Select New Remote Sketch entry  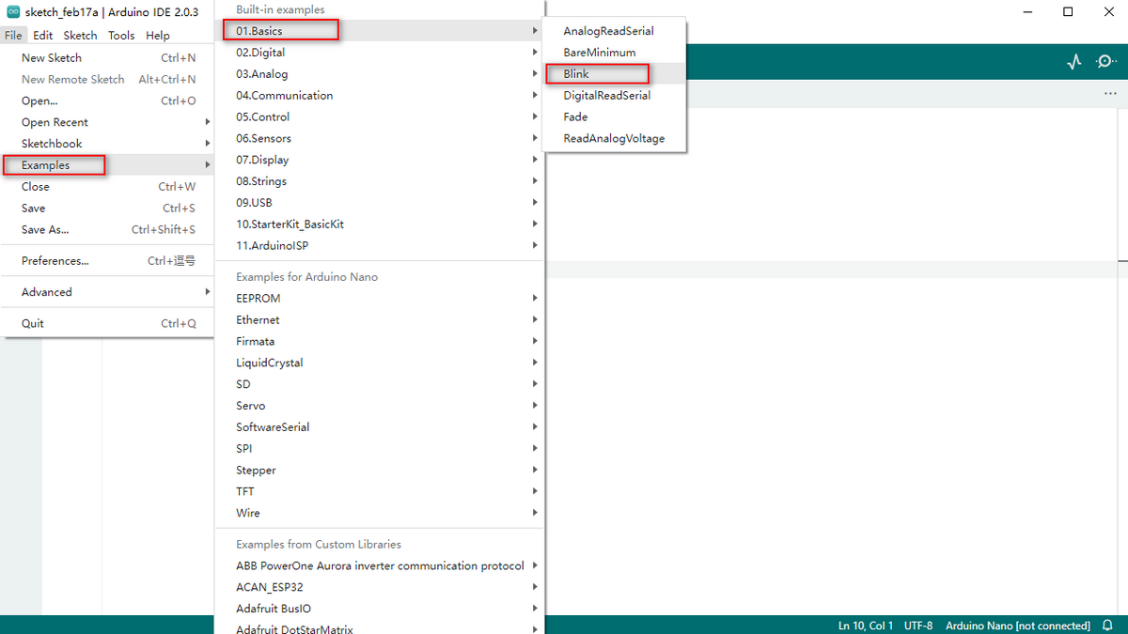(x=107, y=79)
